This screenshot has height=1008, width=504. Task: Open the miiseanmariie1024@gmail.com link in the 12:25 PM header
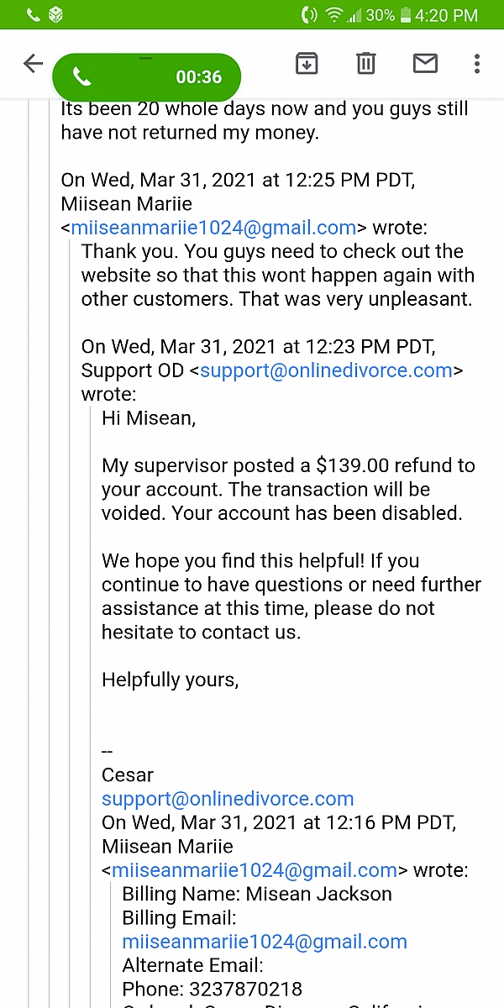click(x=213, y=228)
